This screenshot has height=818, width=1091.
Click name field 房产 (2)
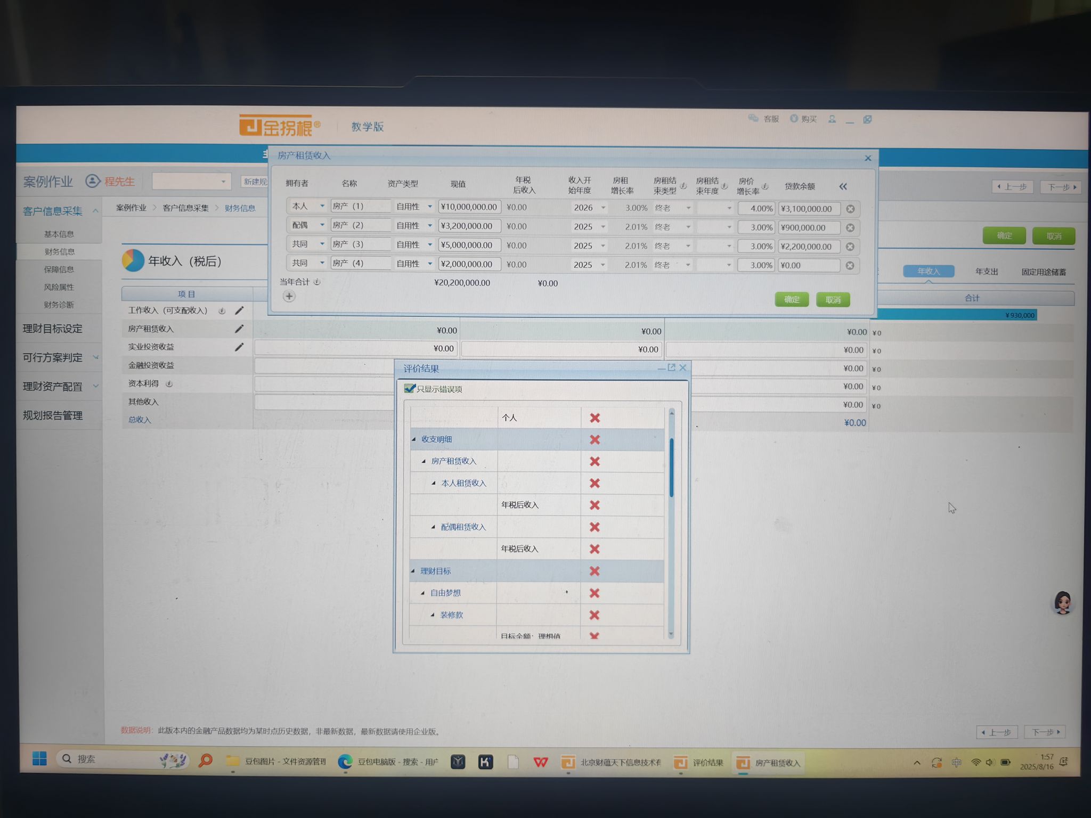pos(361,225)
